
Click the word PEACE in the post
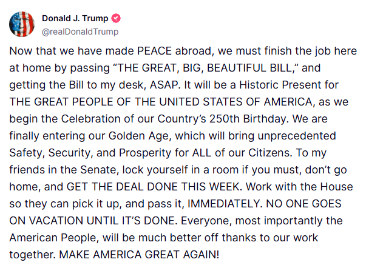click(x=155, y=51)
